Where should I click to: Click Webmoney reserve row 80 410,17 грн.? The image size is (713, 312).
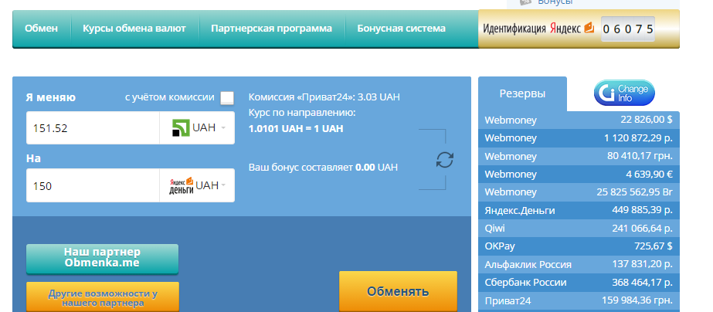(579, 156)
